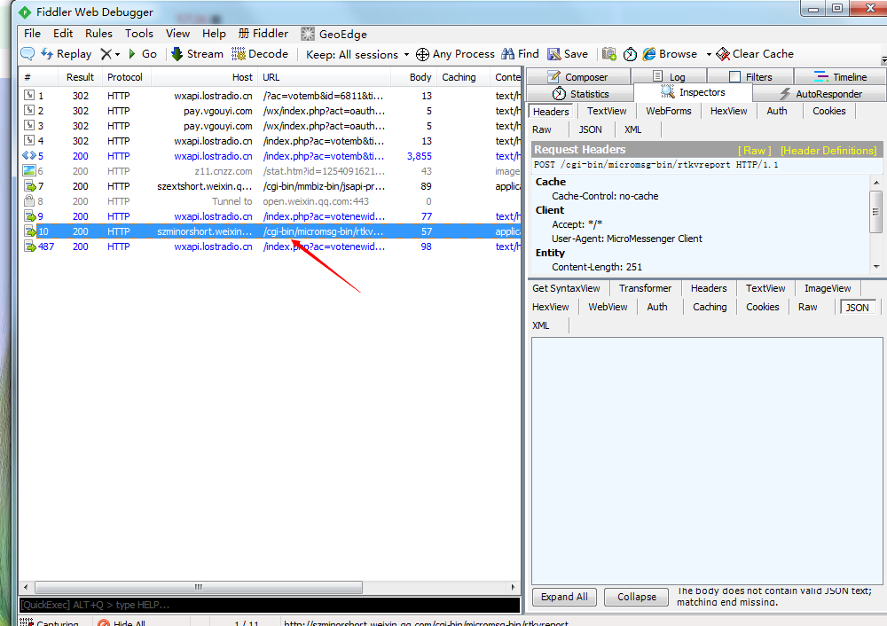The height and width of the screenshot is (626, 887).
Task: Click session 6 image icon
Action: pyautogui.click(x=29, y=170)
